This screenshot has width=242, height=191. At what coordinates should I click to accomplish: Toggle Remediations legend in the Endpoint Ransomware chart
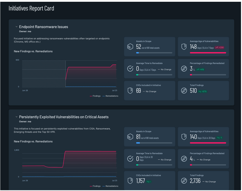[110, 96]
